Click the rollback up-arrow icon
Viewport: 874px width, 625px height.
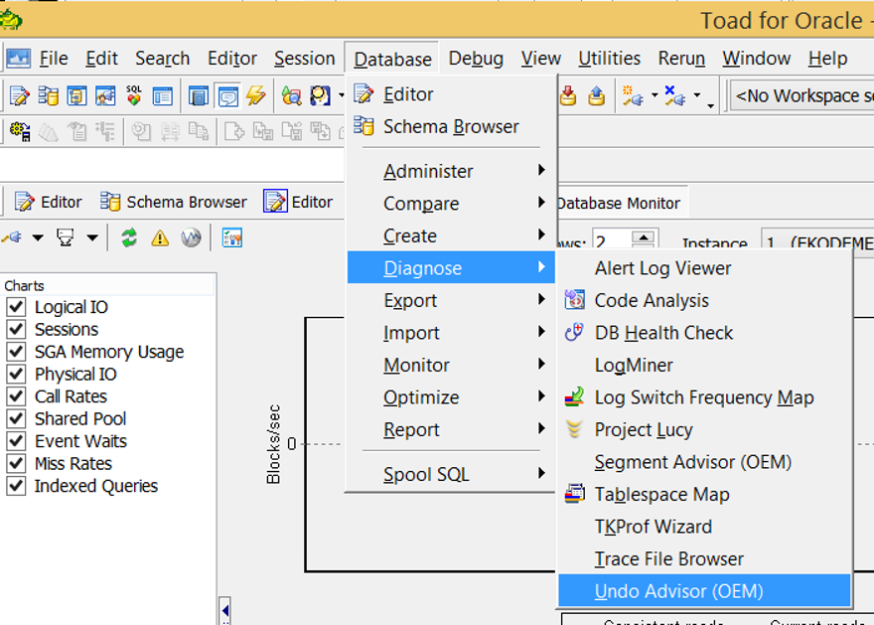point(597,96)
